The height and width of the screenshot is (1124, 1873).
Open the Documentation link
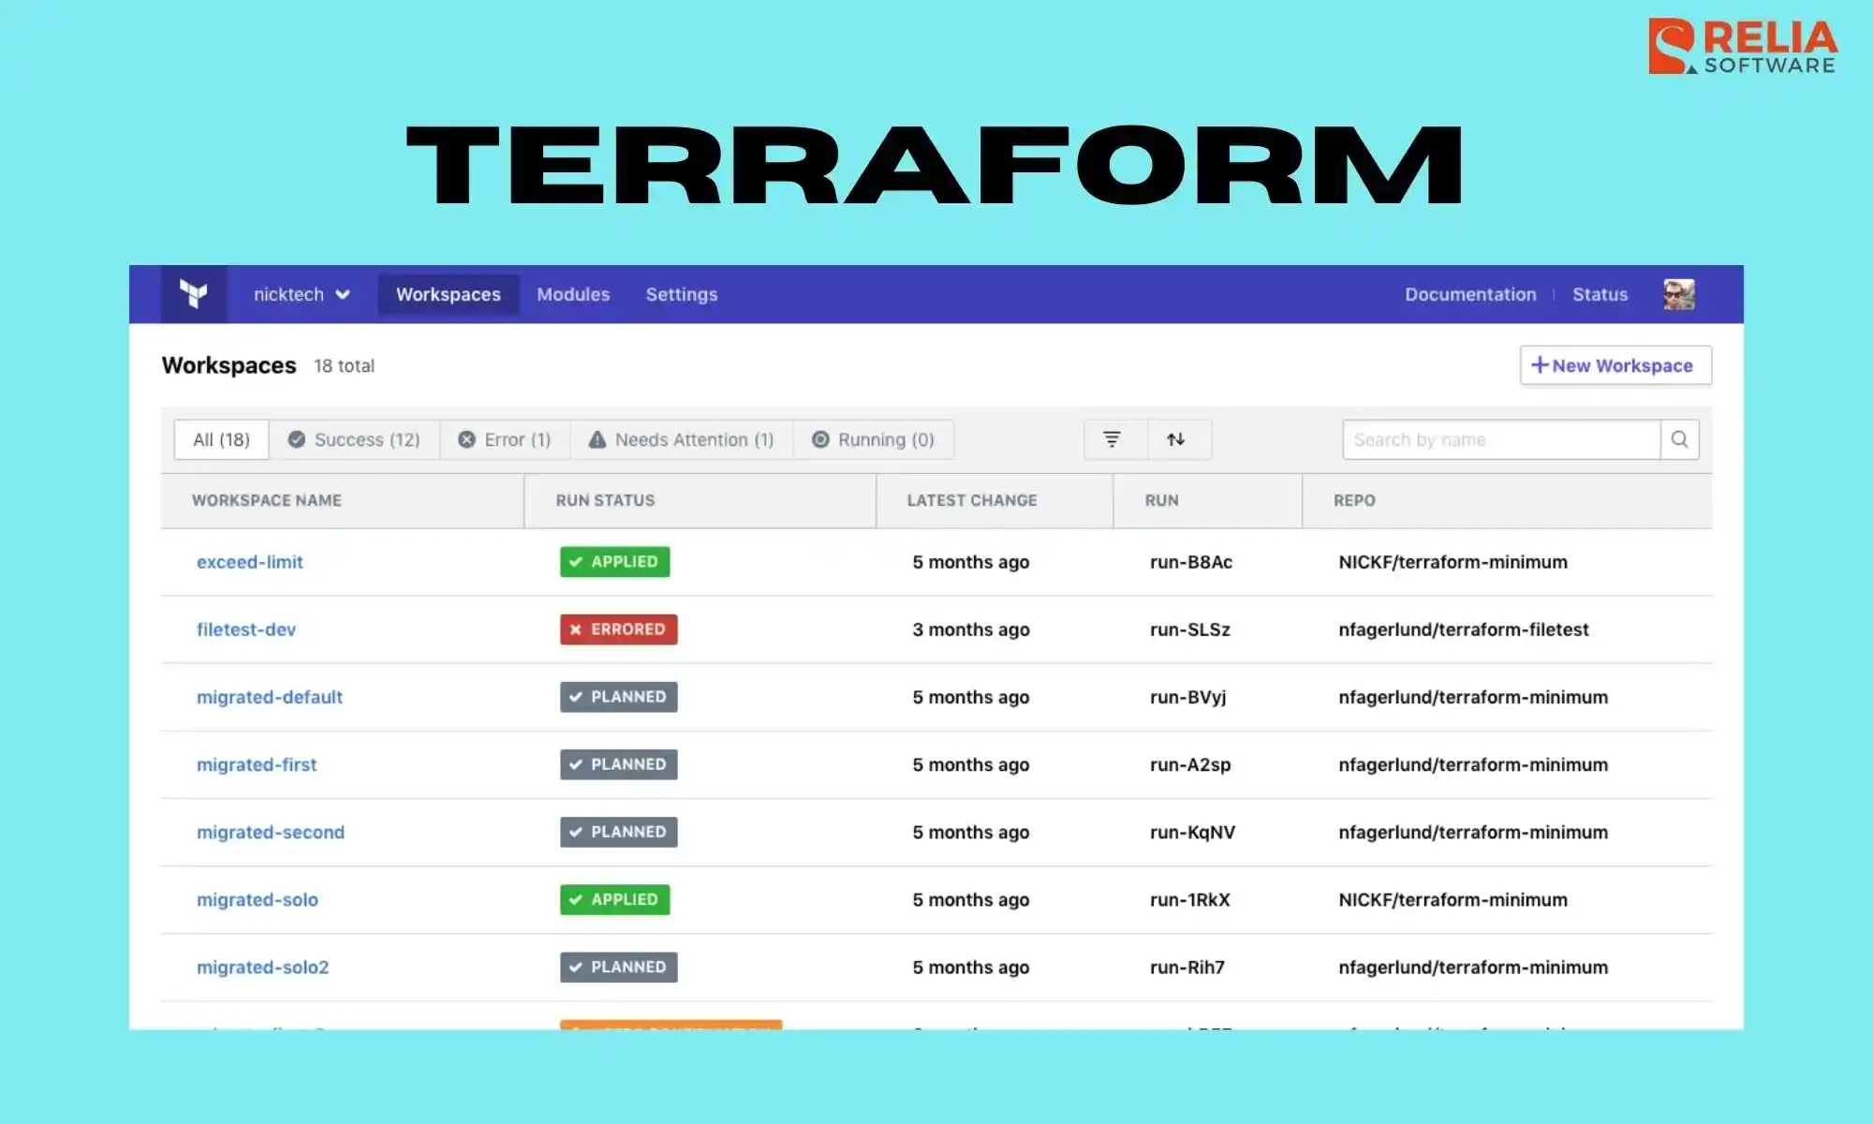(x=1470, y=294)
